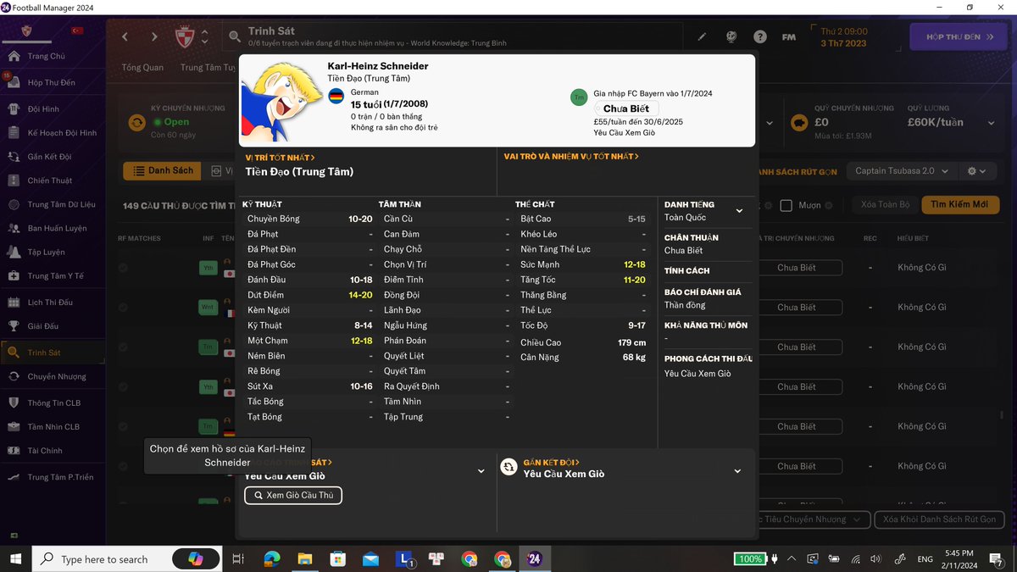
Task: Expand the scout report section chevron
Action: click(481, 471)
